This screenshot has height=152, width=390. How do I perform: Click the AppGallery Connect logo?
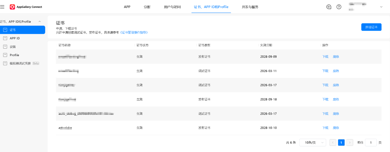12,7
